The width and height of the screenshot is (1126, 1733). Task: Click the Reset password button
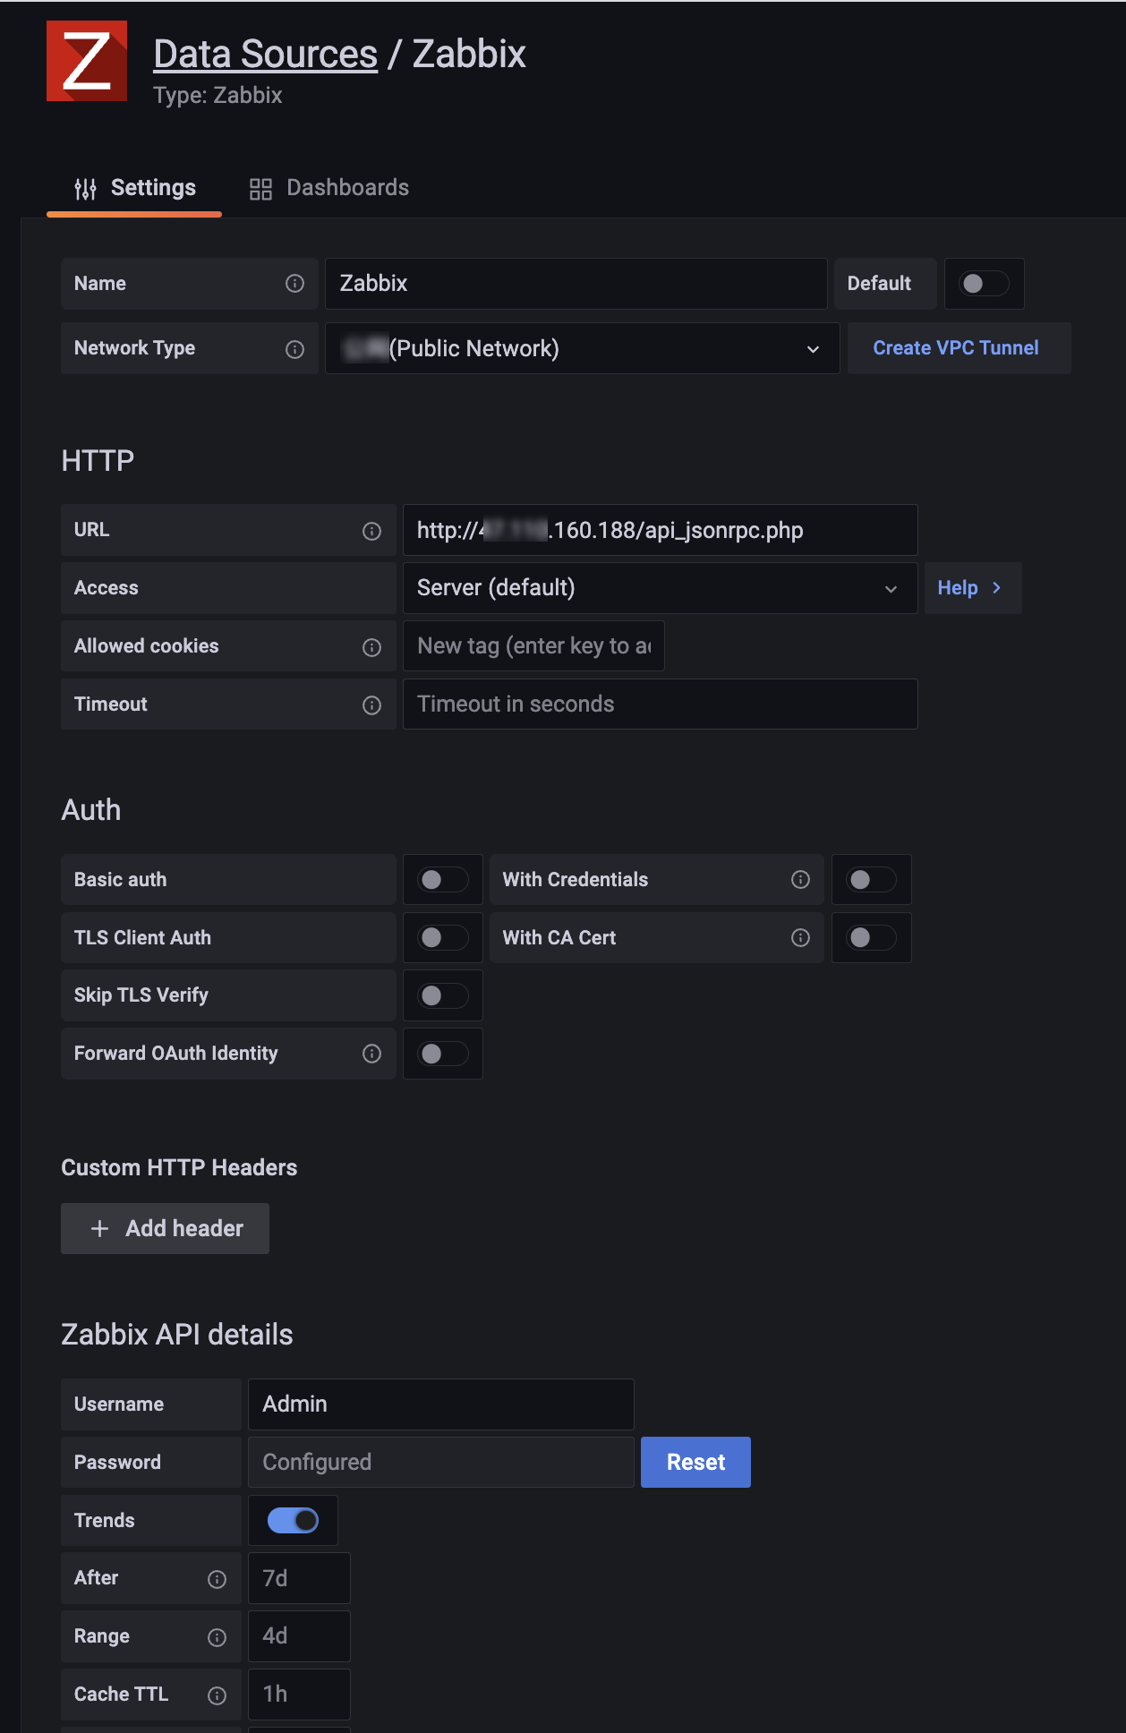pyautogui.click(x=695, y=1462)
